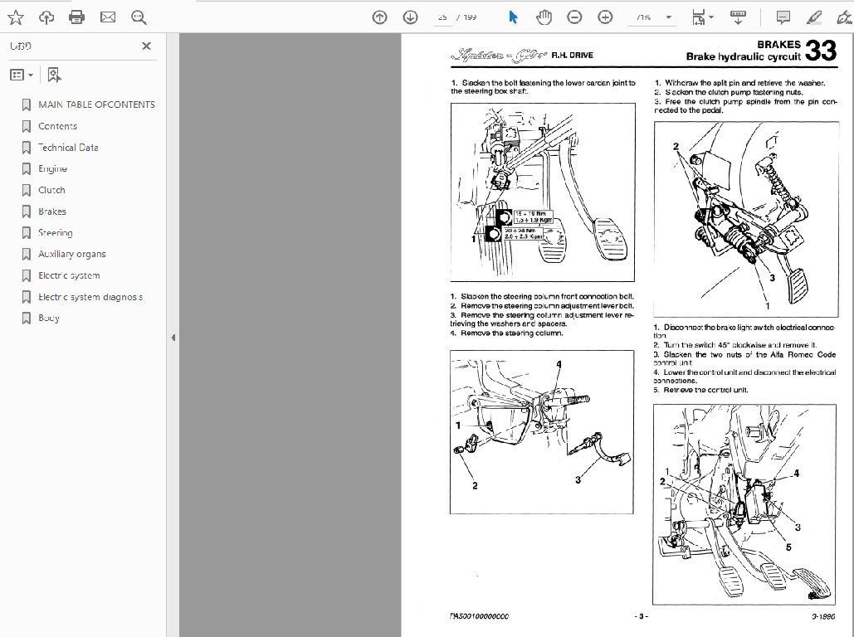854x637 pixels.
Task: Go to next page with down arrow
Action: (410, 17)
